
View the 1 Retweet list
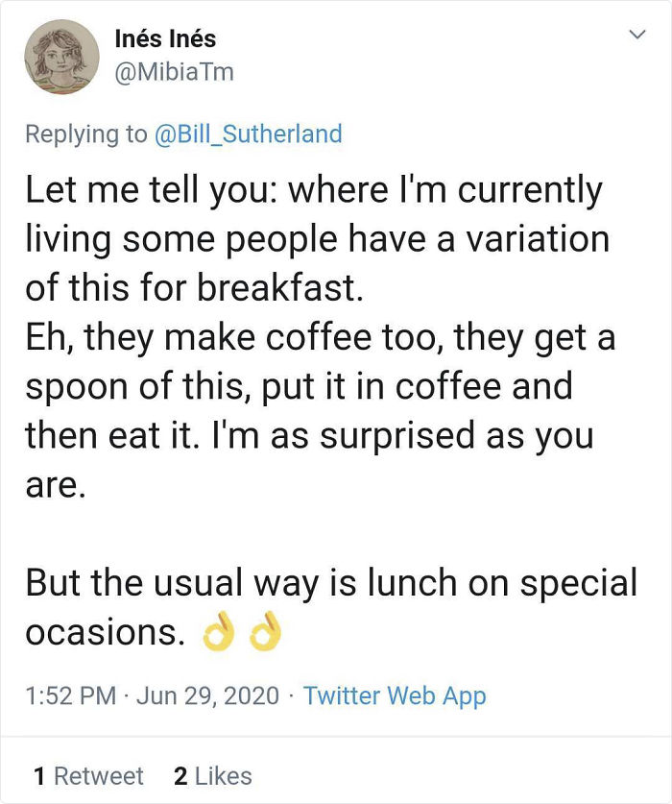pyautogui.click(x=88, y=775)
